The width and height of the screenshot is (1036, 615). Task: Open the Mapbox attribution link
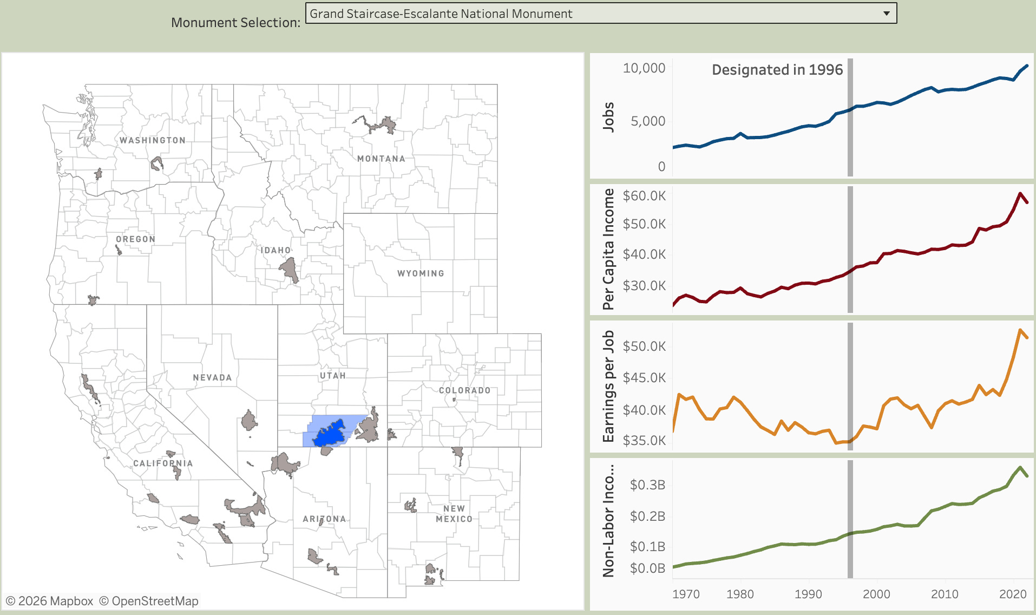49,601
